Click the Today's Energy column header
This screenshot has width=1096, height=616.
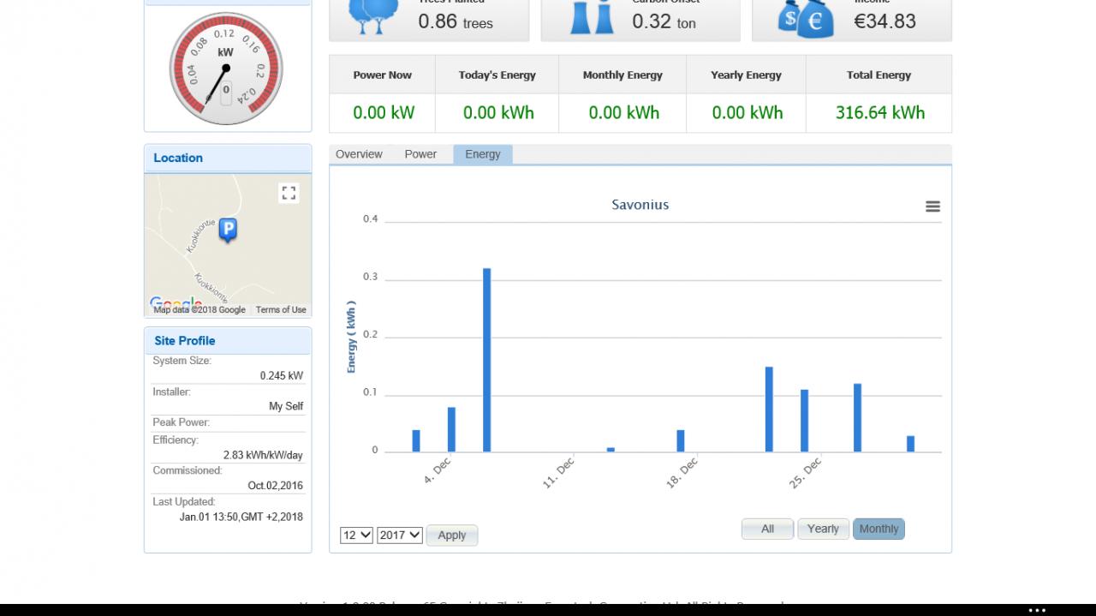497,75
